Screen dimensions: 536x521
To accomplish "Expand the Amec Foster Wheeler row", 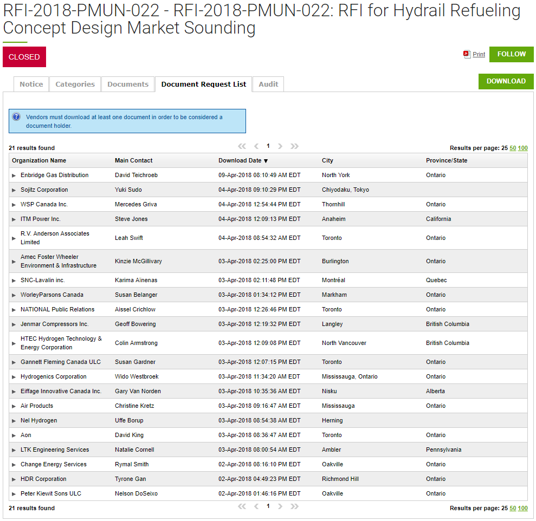I will [14, 262].
